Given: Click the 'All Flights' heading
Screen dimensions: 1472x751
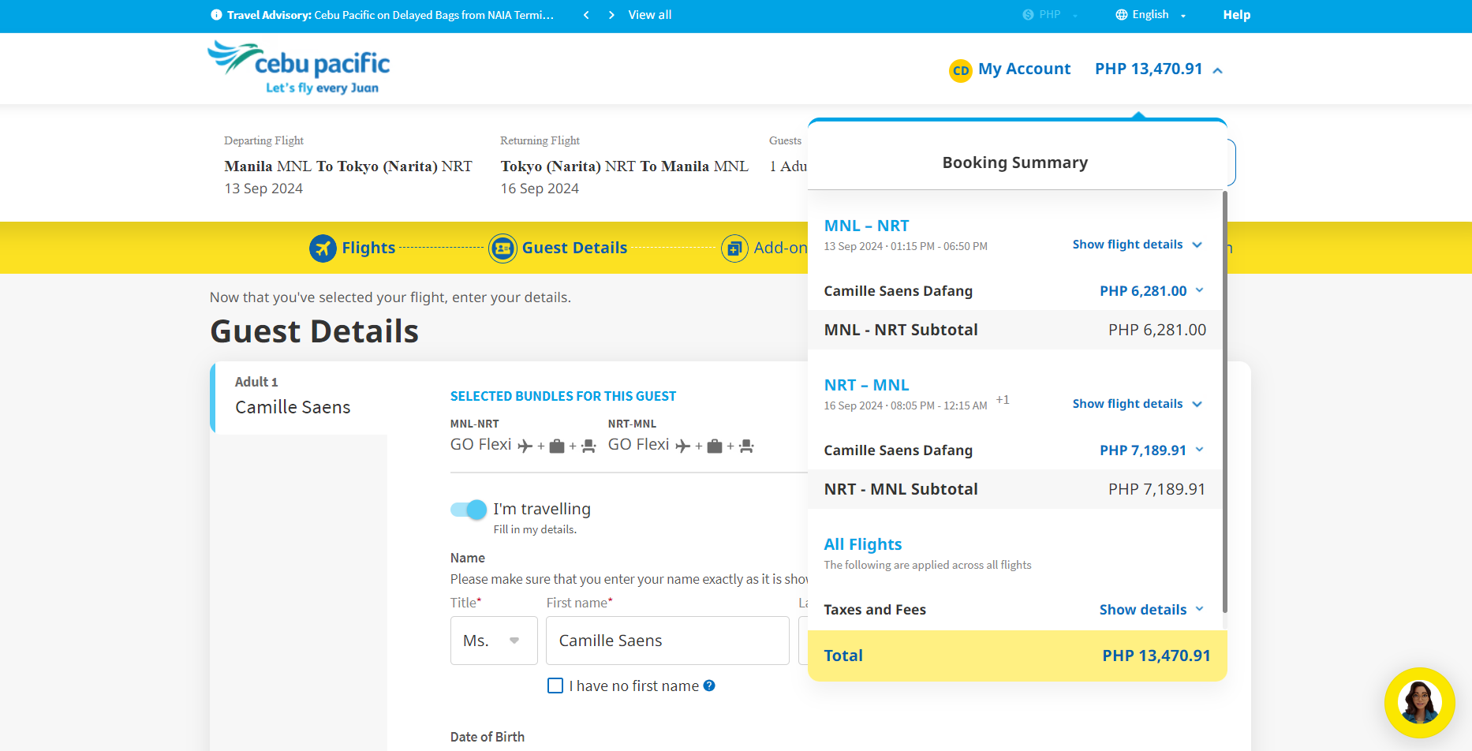Looking at the screenshot, I should click(x=863, y=544).
